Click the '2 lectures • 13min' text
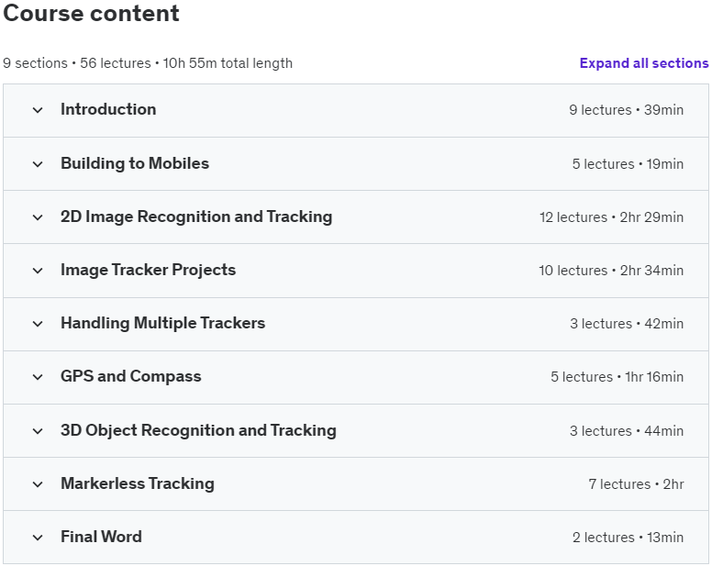The image size is (712, 566). [628, 538]
